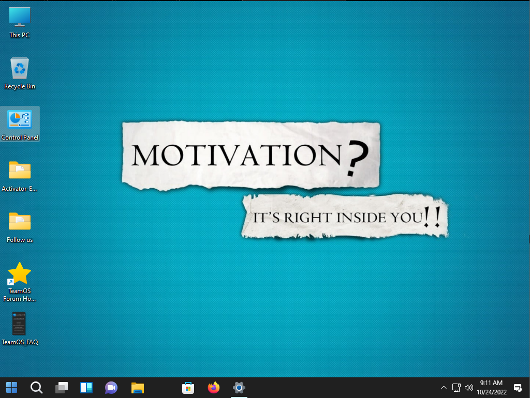Open taskbar Search magnifier

37,388
